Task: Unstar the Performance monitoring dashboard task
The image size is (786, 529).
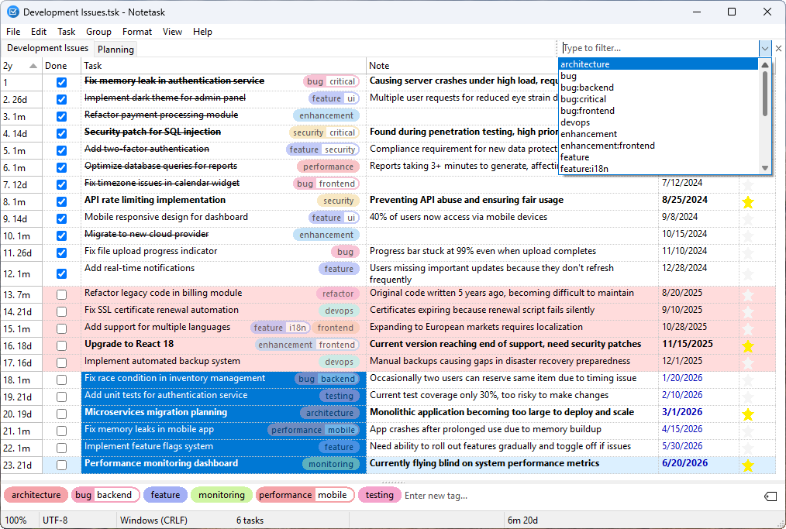Action: coord(747,464)
